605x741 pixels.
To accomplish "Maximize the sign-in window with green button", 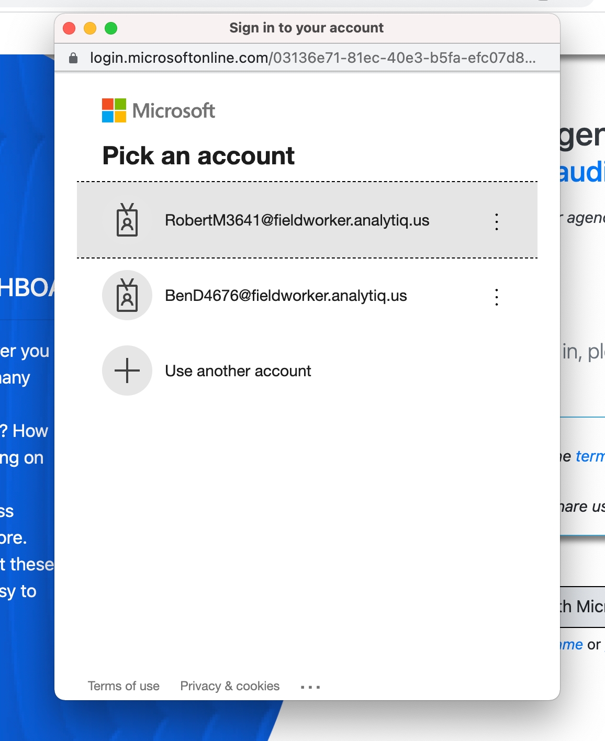I will (111, 28).
